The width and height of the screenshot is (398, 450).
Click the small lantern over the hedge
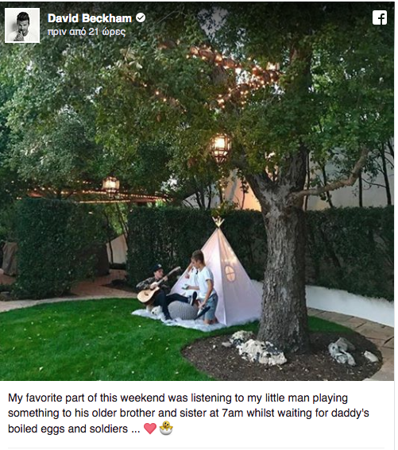point(111,185)
